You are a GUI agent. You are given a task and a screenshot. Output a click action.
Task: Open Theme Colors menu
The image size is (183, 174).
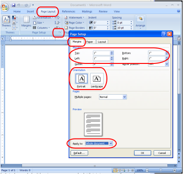pyautogui.click(x=15, y=18)
